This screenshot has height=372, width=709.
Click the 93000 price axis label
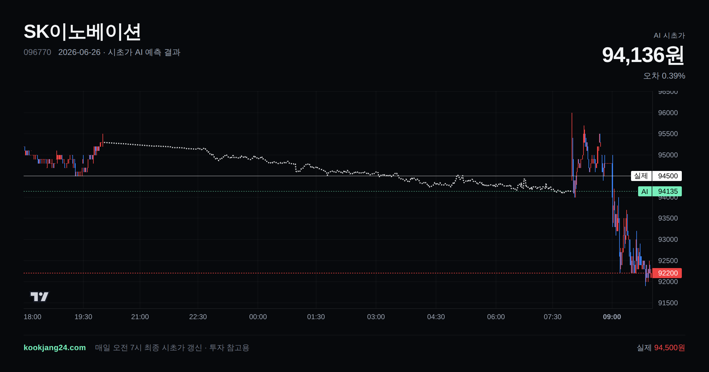point(668,239)
